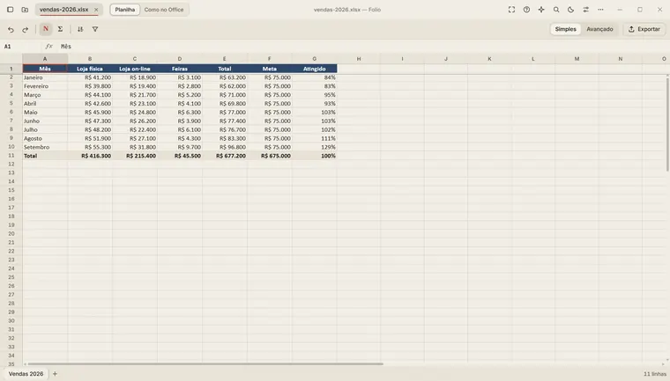
Task: Enter fullscreen with the frame icon
Action: pos(511,10)
